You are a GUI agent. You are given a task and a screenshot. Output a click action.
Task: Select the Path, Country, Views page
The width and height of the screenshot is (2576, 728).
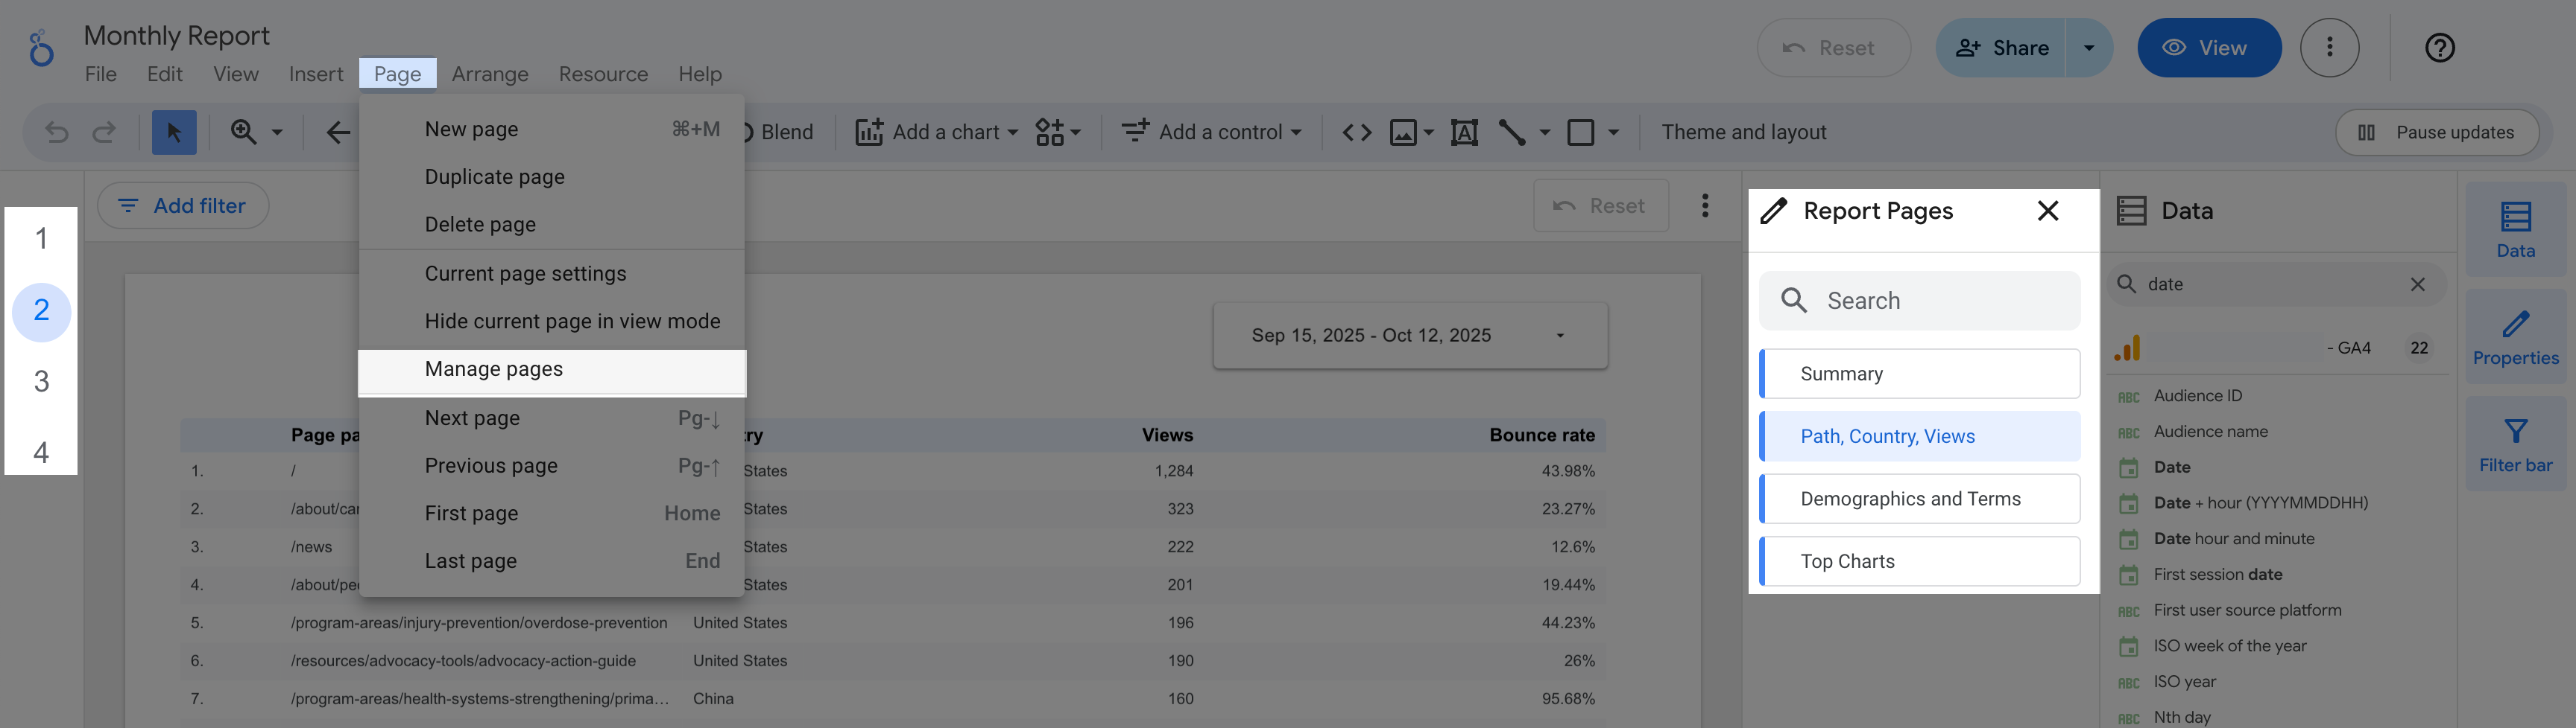[x=1918, y=435]
